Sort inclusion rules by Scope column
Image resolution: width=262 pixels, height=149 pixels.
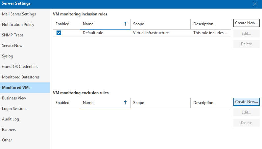click(x=160, y=24)
